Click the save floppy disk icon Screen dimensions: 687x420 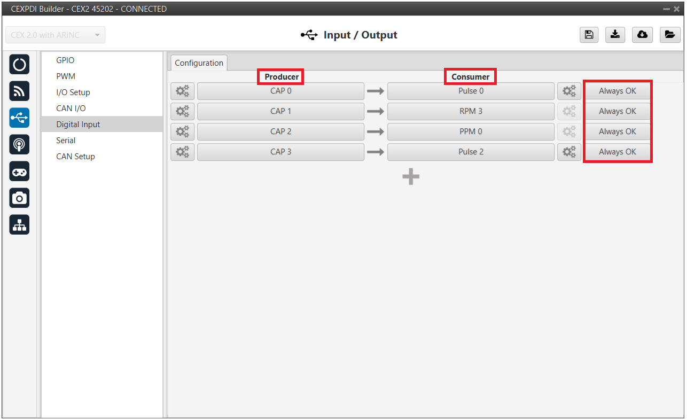[589, 35]
